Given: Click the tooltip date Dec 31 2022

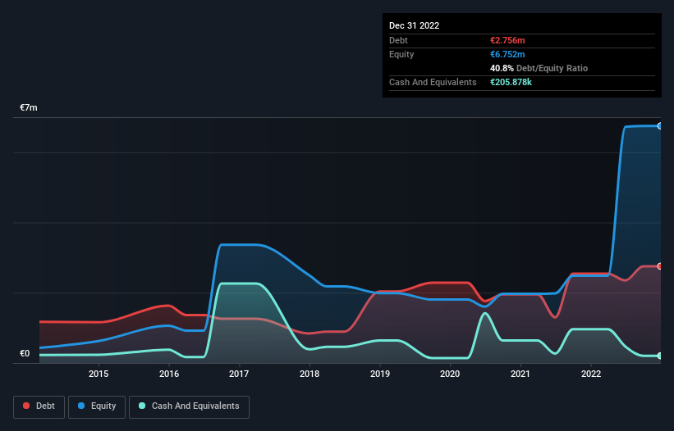Looking at the screenshot, I should [x=414, y=25].
